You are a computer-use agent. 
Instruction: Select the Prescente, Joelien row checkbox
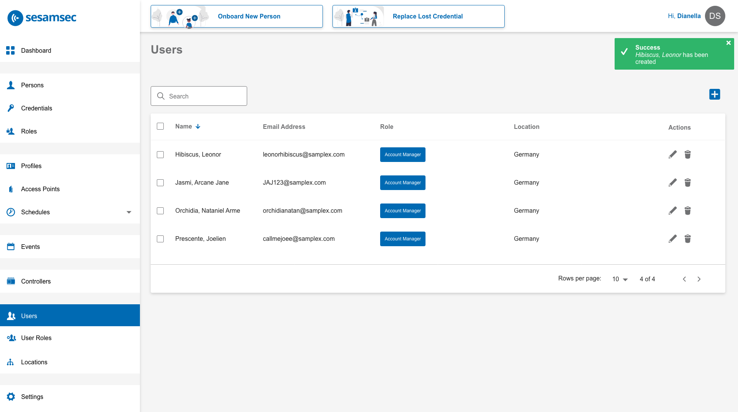point(160,239)
